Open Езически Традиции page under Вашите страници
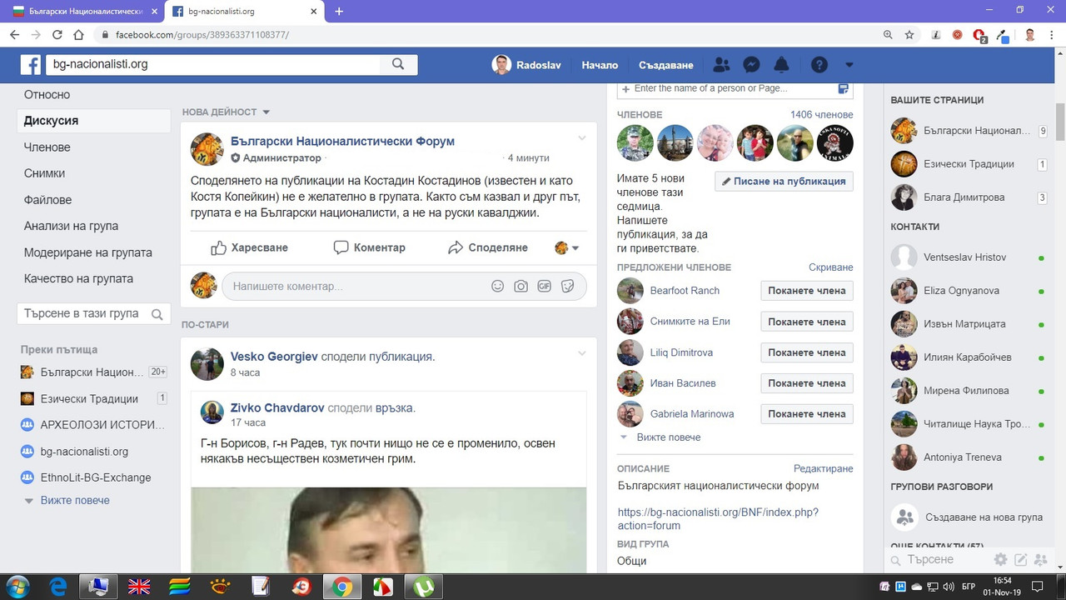 point(969,164)
